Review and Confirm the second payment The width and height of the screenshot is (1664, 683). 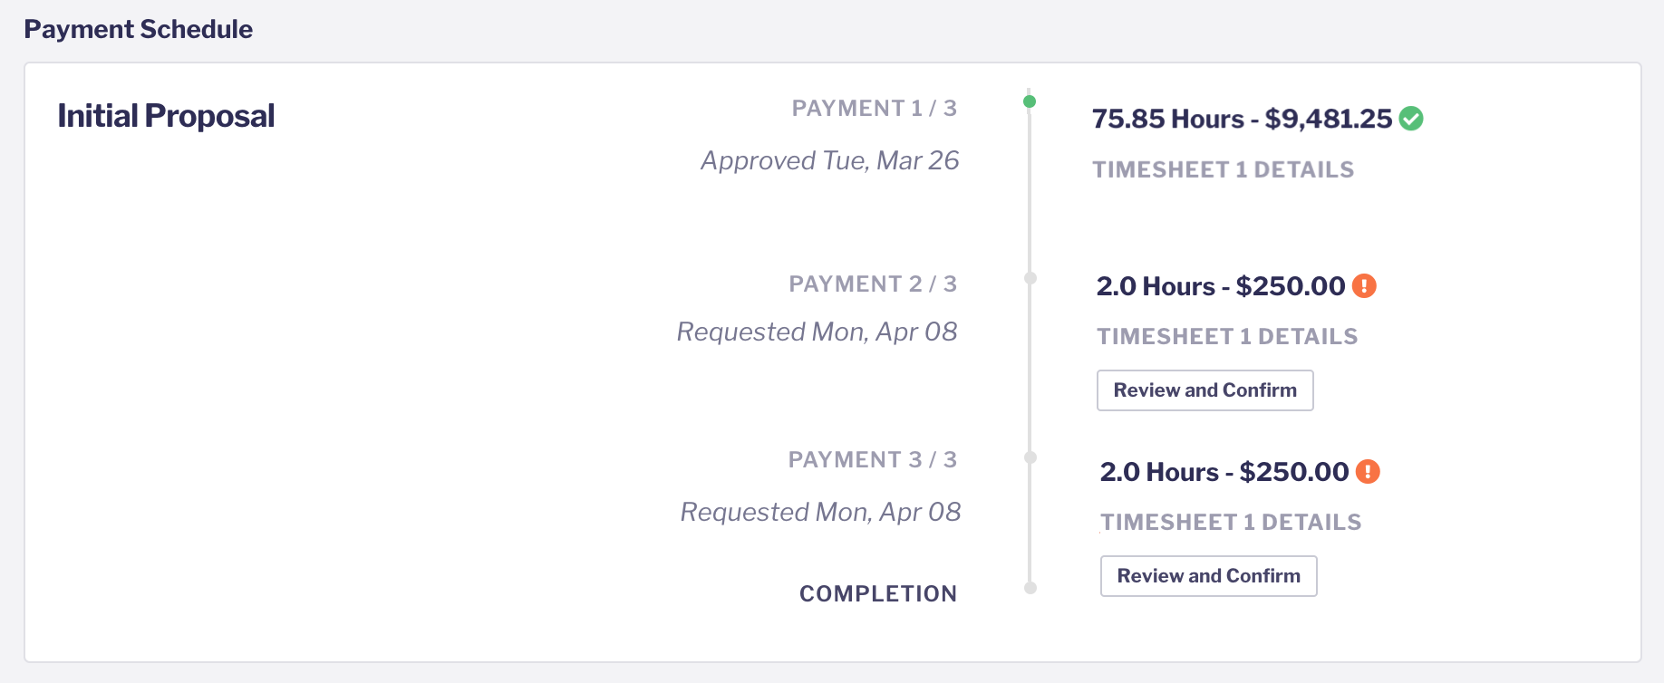point(1205,390)
